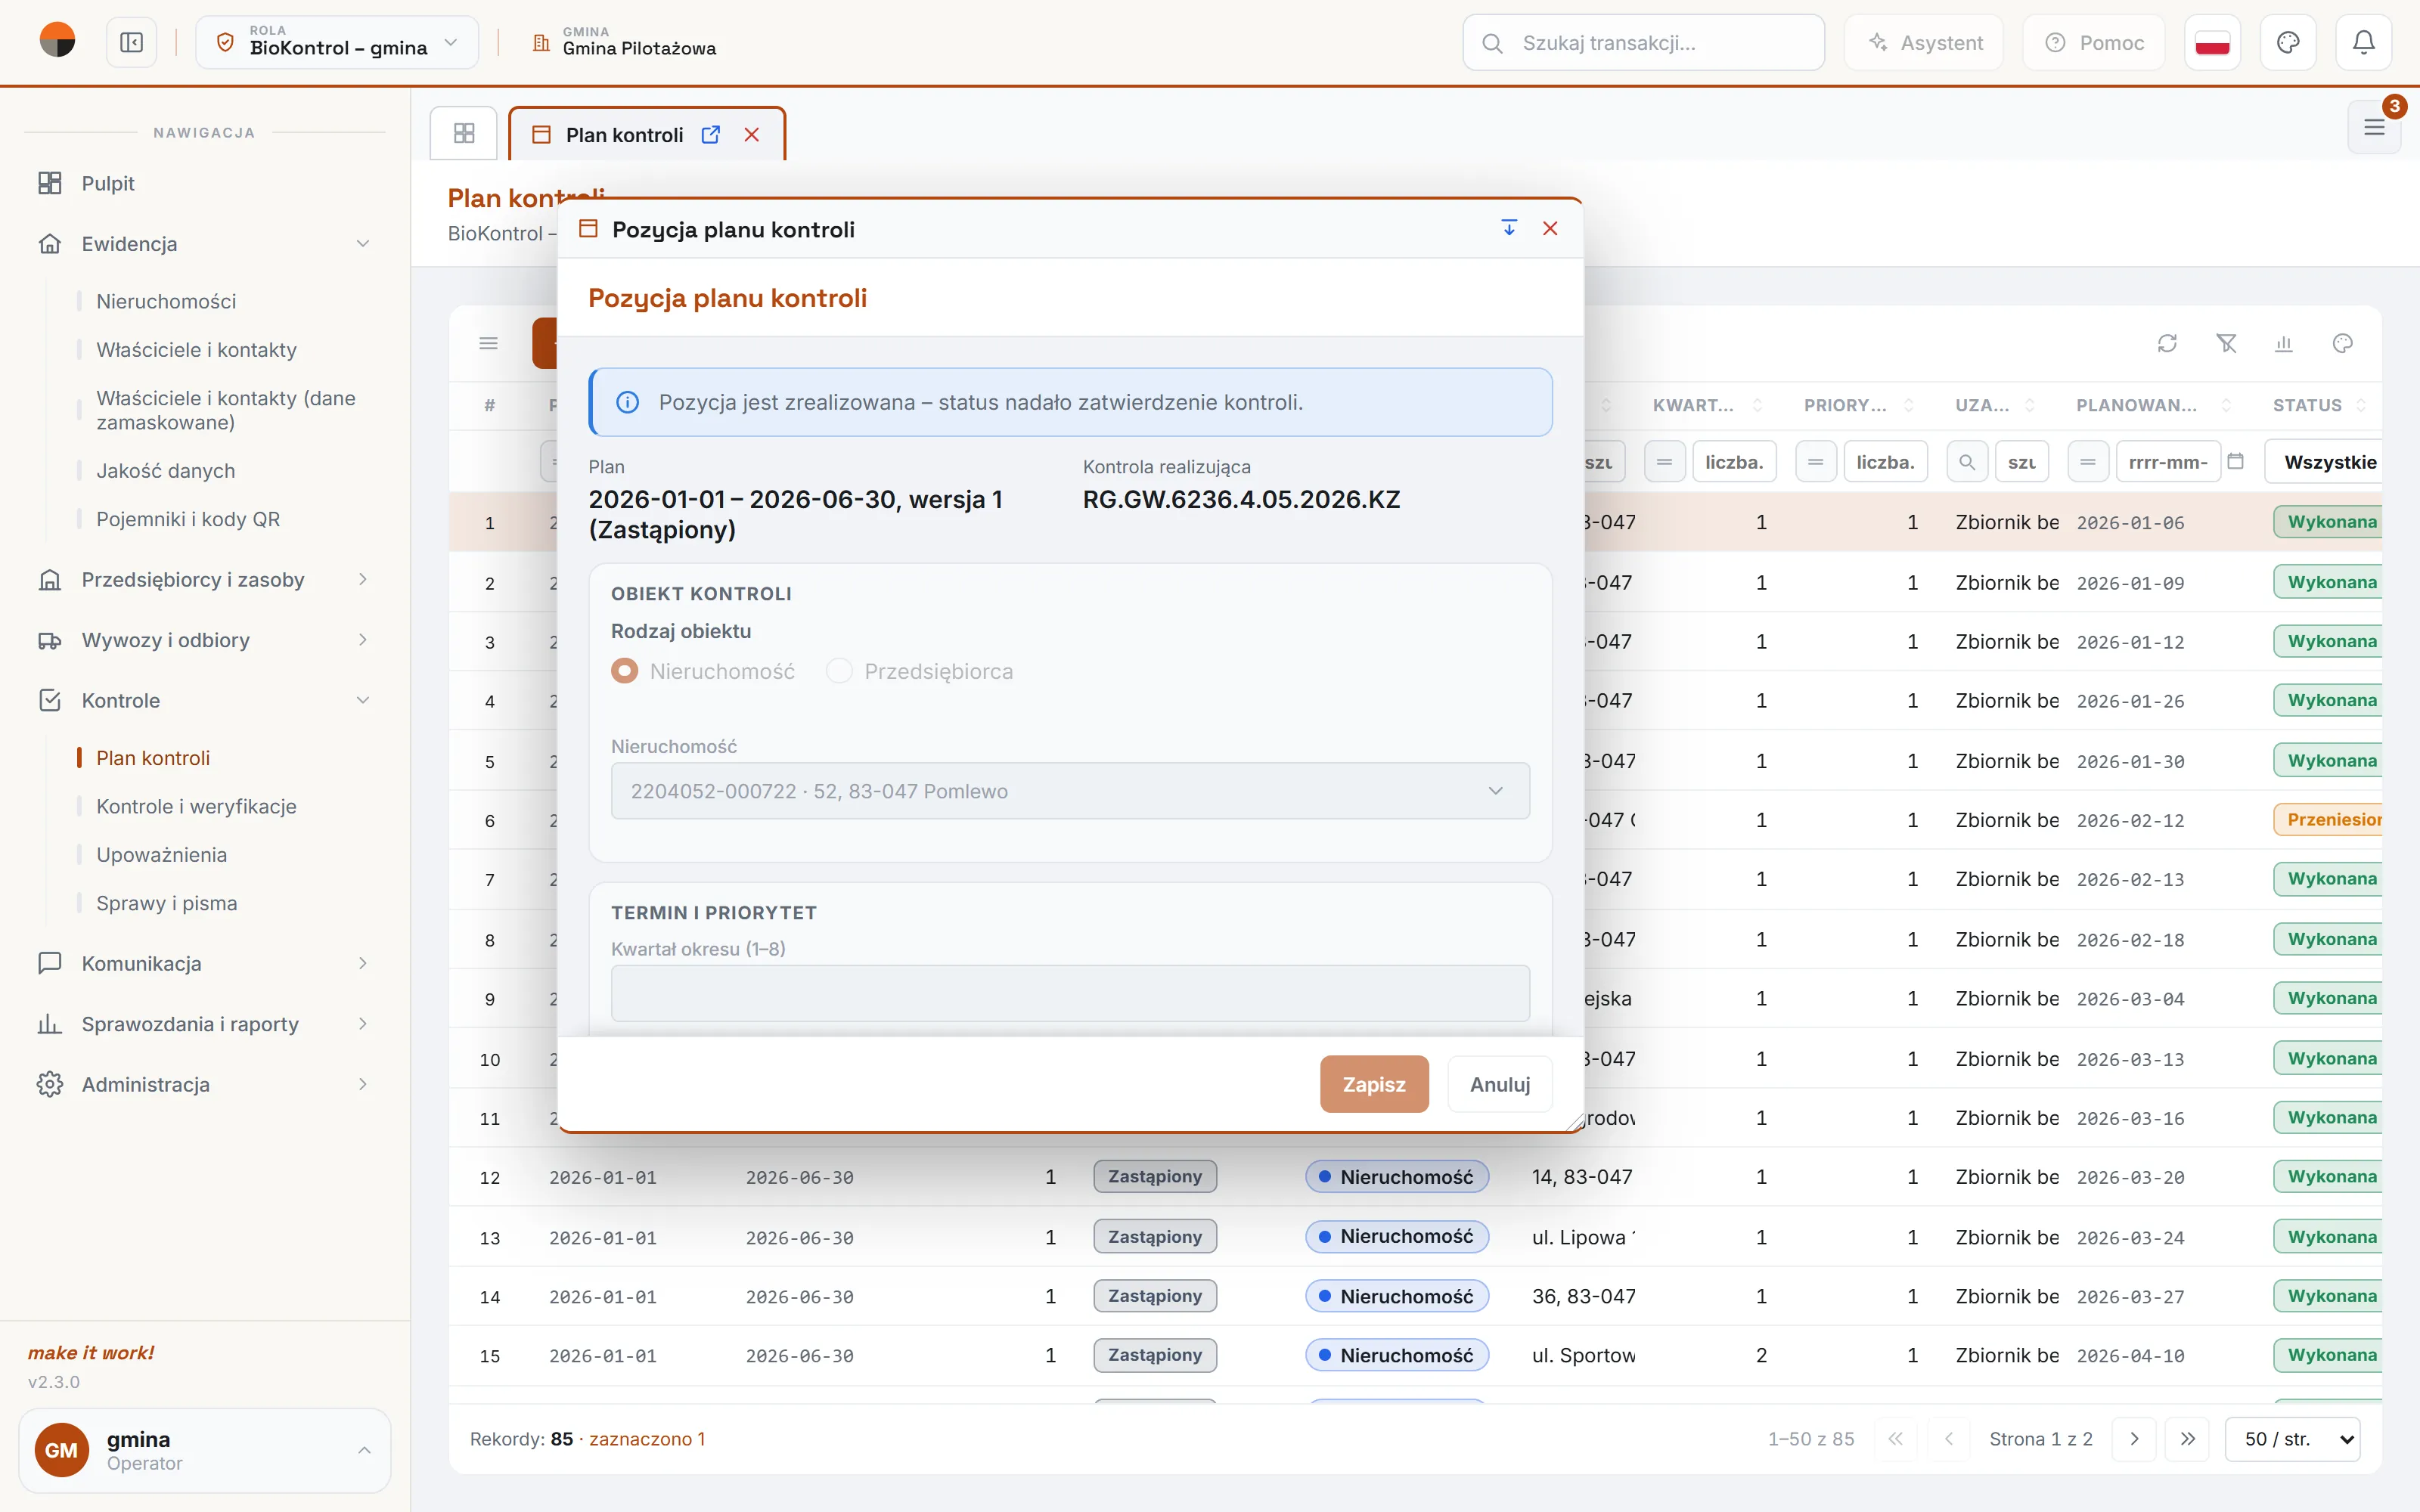Switch language via Polish flag
The image size is (2420, 1512).
coord(2212,43)
